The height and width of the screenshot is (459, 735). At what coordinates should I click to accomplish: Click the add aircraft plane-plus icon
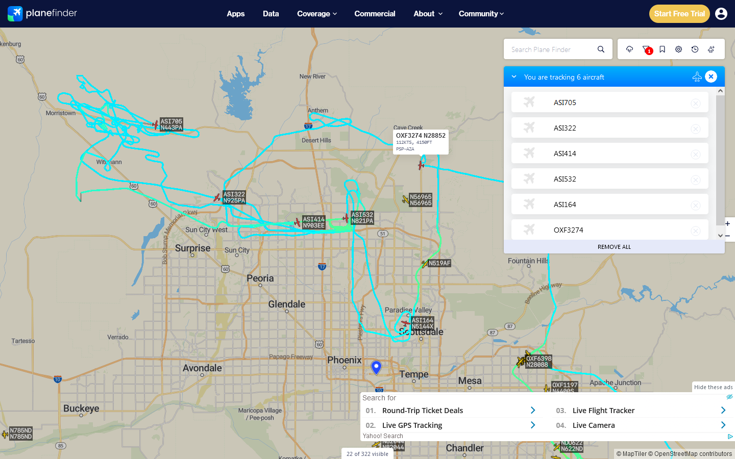[x=711, y=49]
